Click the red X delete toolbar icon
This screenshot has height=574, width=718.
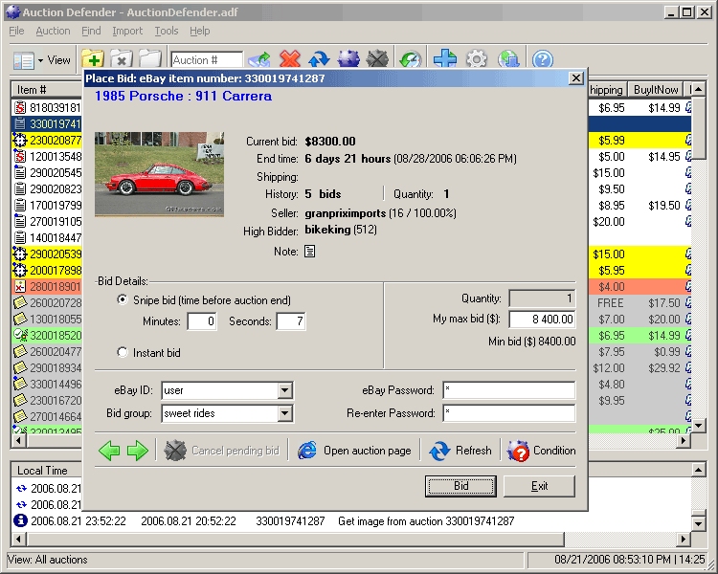coord(289,60)
